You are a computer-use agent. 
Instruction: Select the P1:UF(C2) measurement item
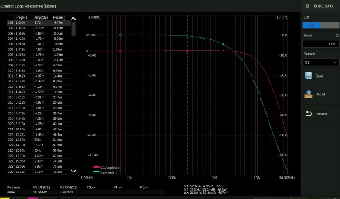click(x=42, y=187)
